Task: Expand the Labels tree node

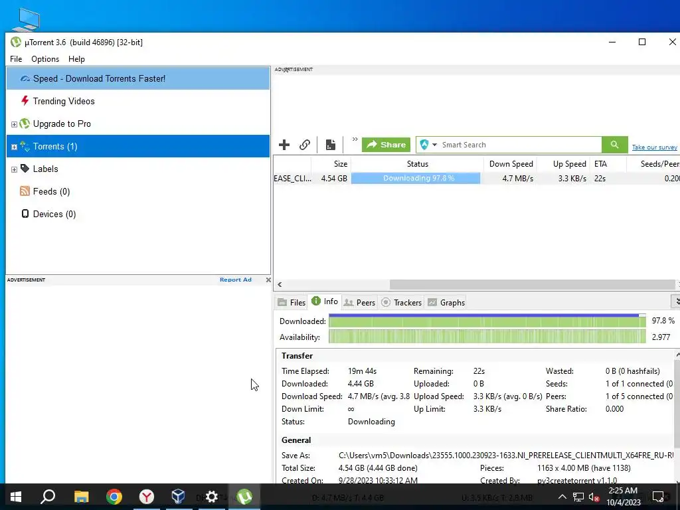Action: [14, 169]
